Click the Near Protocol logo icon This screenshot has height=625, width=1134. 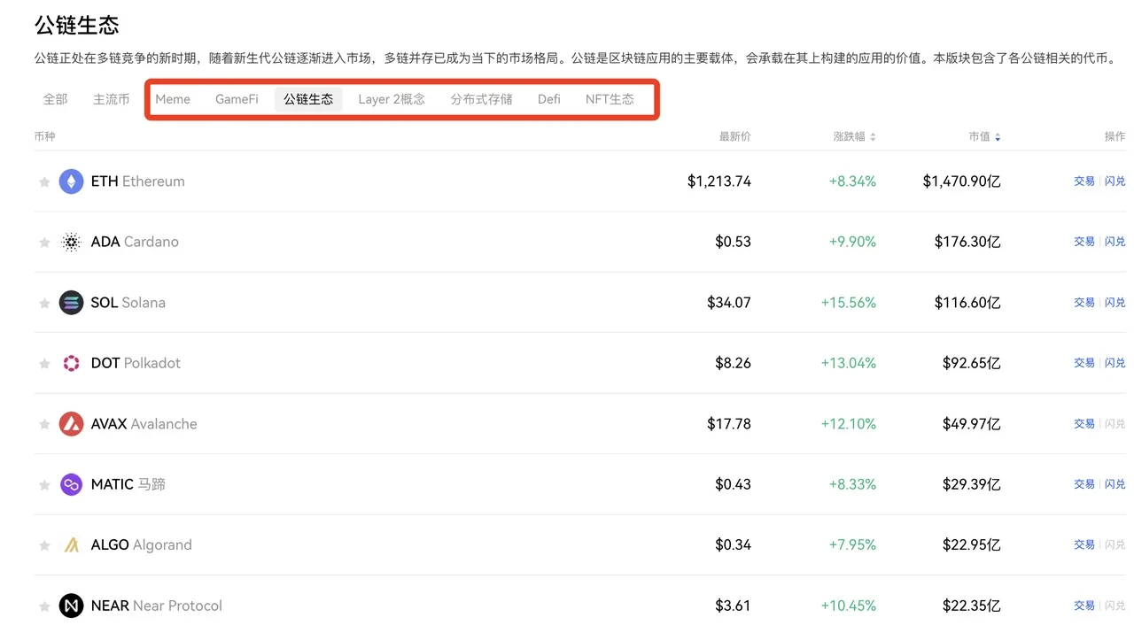pyautogui.click(x=71, y=606)
